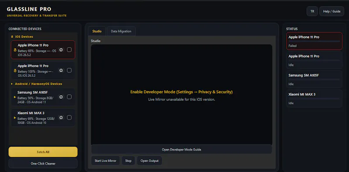The image size is (349, 172).
Task: Click the STATUS panel heading
Action: click(292, 29)
